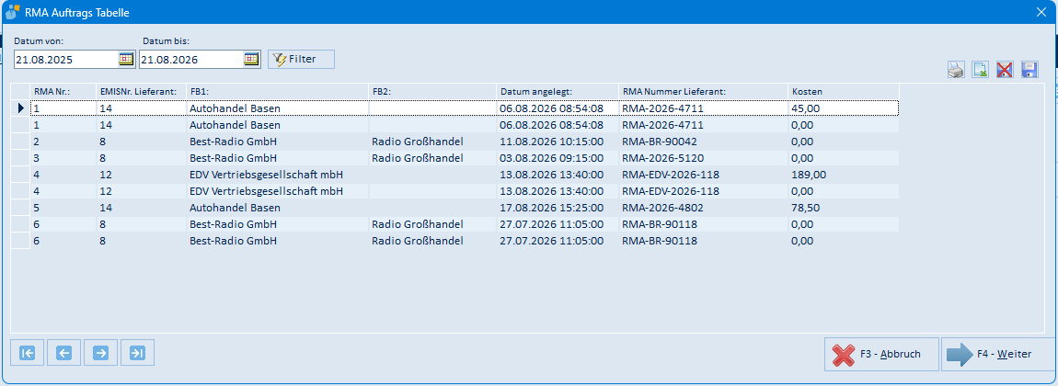This screenshot has width=1058, height=386.
Task: Click the blue floppy disk save icon
Action: coord(1029,69)
